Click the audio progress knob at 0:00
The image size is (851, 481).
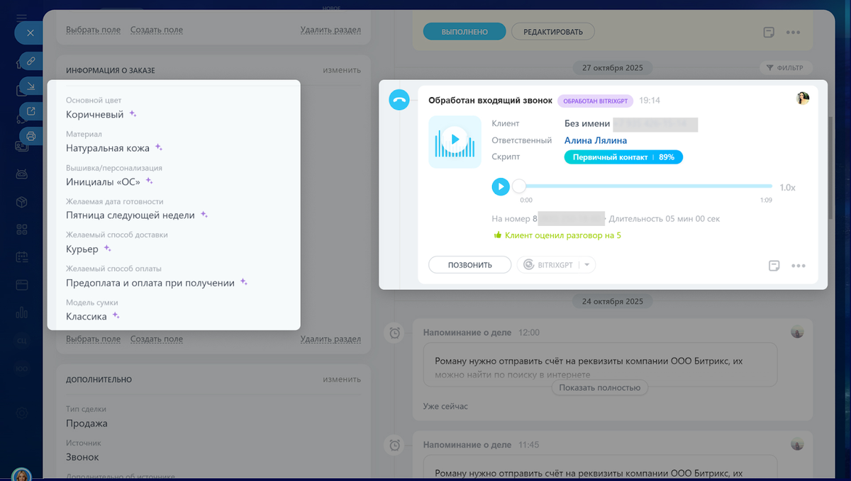(x=519, y=186)
